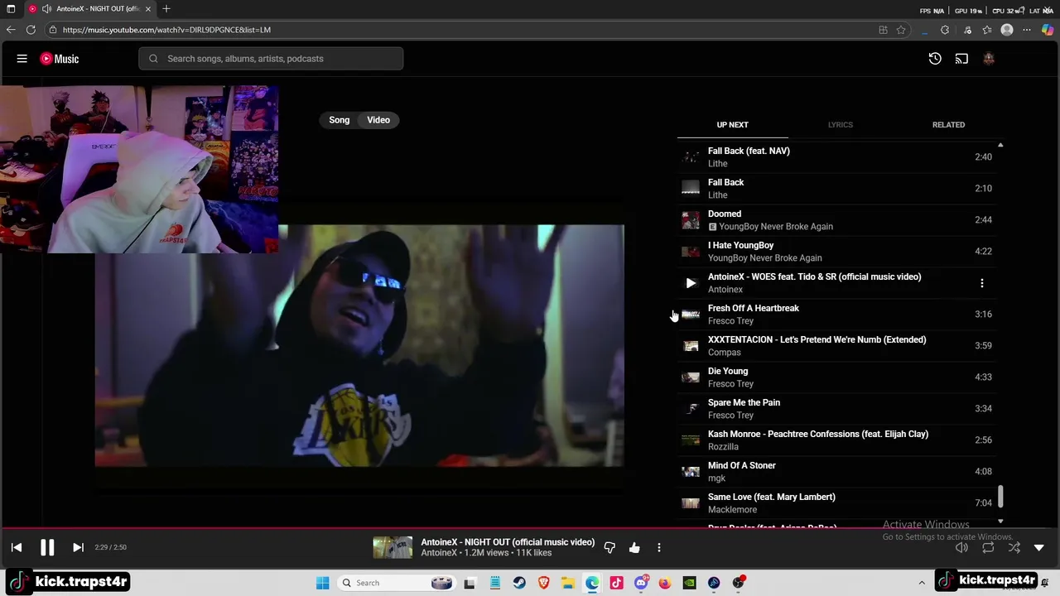Toggle repeat mode
The image size is (1060, 596).
(x=988, y=547)
